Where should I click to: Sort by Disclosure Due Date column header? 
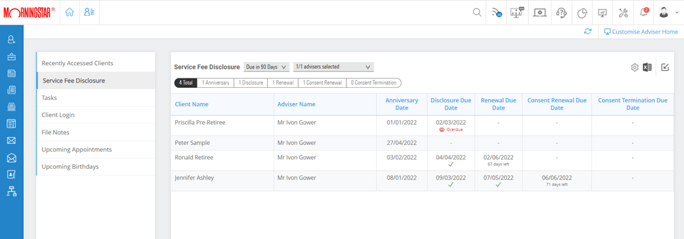(x=451, y=104)
